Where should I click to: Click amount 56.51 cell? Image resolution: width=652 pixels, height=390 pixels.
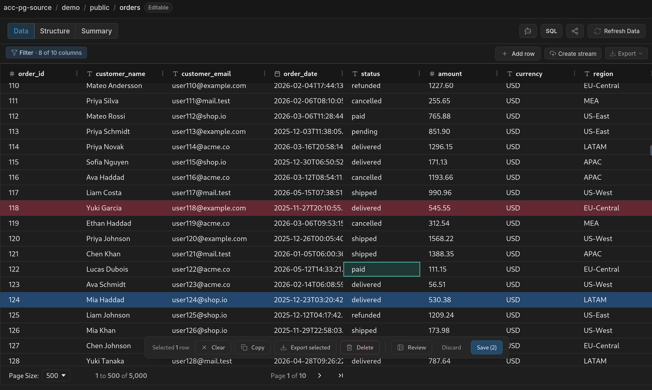pos(437,285)
